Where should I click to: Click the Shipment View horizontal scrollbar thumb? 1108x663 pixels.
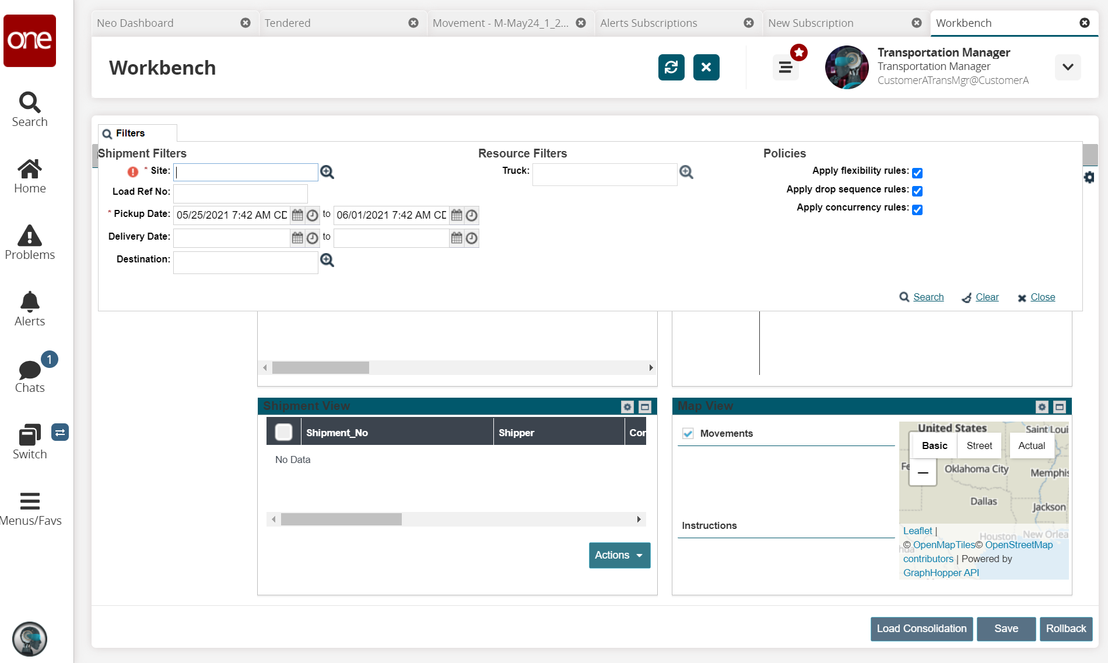[x=341, y=519]
